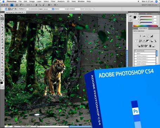The height and width of the screenshot is (128, 160).
Task: Switch to the Swatches tab
Action: [x=142, y=14]
